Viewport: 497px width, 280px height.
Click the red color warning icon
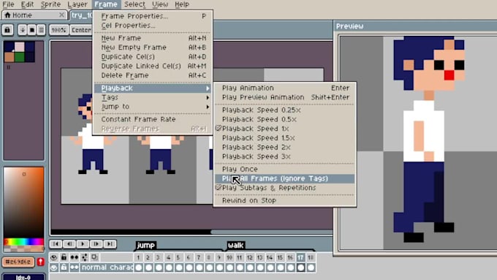pyautogui.click(x=41, y=262)
